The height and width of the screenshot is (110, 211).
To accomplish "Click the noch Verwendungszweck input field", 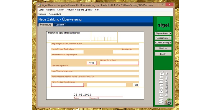I will [x=95, y=74].
